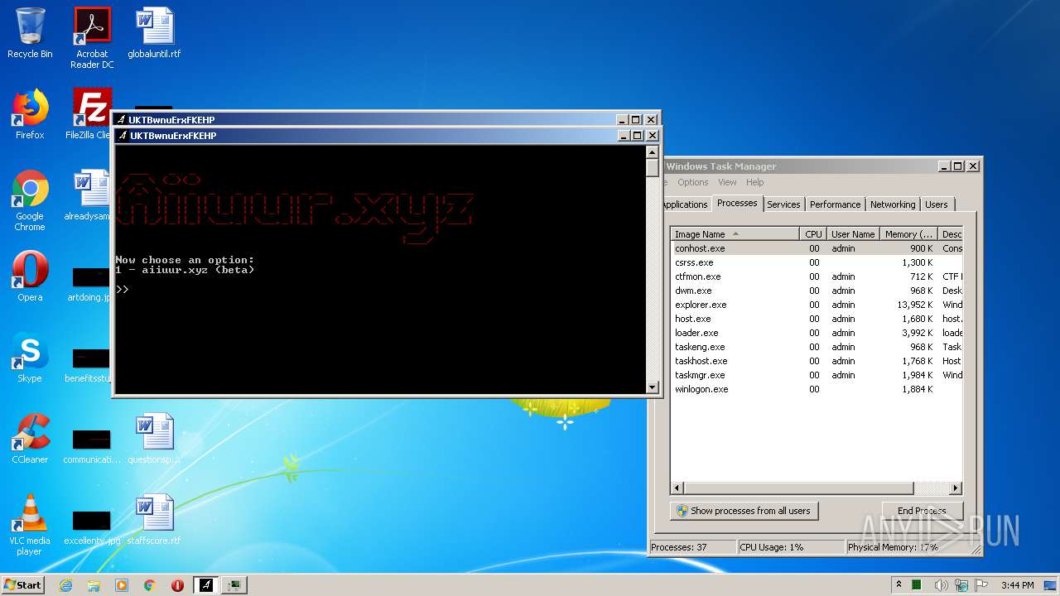Launch CCleaner from the desktop
Viewport: 1060px width, 596px height.
point(30,440)
